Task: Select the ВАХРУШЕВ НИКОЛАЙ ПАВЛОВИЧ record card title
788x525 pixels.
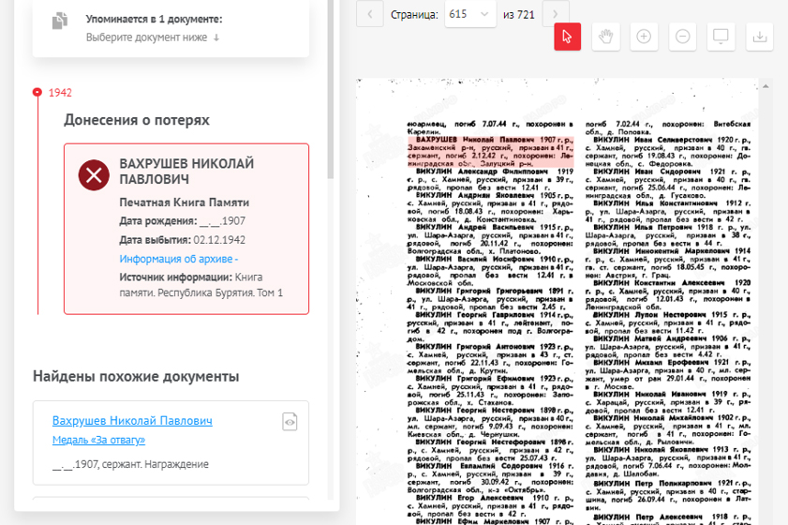Action: pyautogui.click(x=186, y=172)
